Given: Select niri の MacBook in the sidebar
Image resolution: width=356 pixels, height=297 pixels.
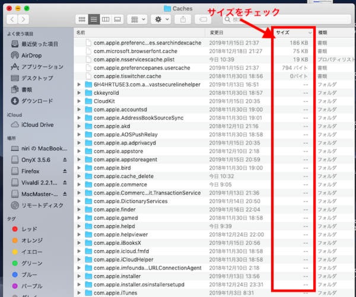Looking at the screenshot, I should [x=39, y=149].
